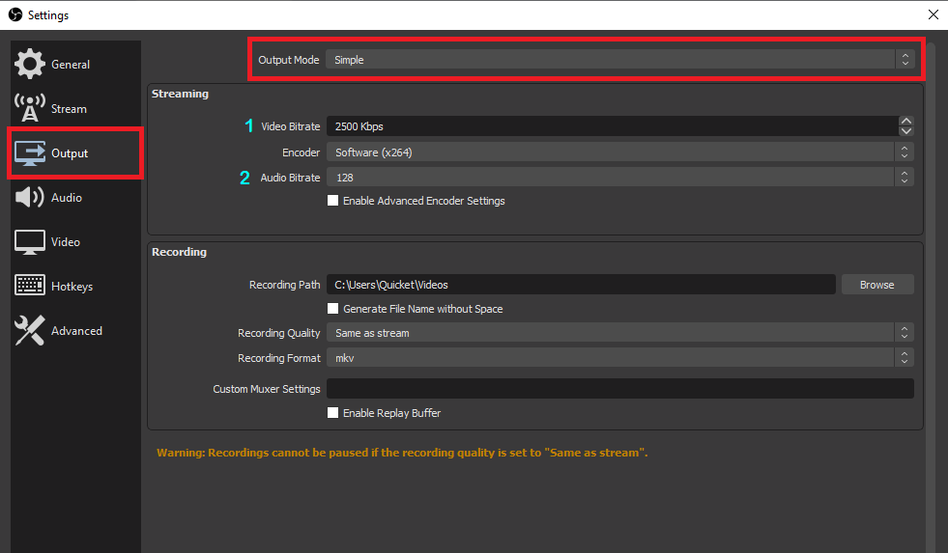The width and height of the screenshot is (948, 553).
Task: Click the Recording section heading
Action: (179, 252)
